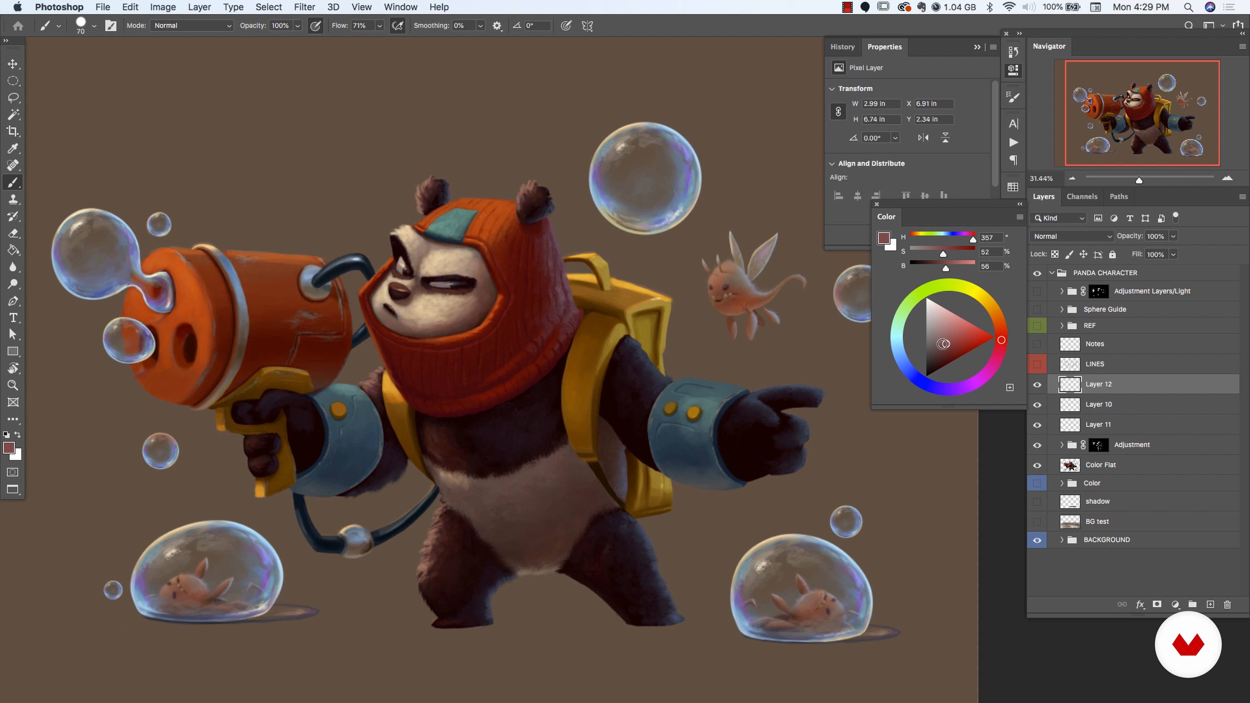Select the Elliptical Marquee tool

[13, 81]
